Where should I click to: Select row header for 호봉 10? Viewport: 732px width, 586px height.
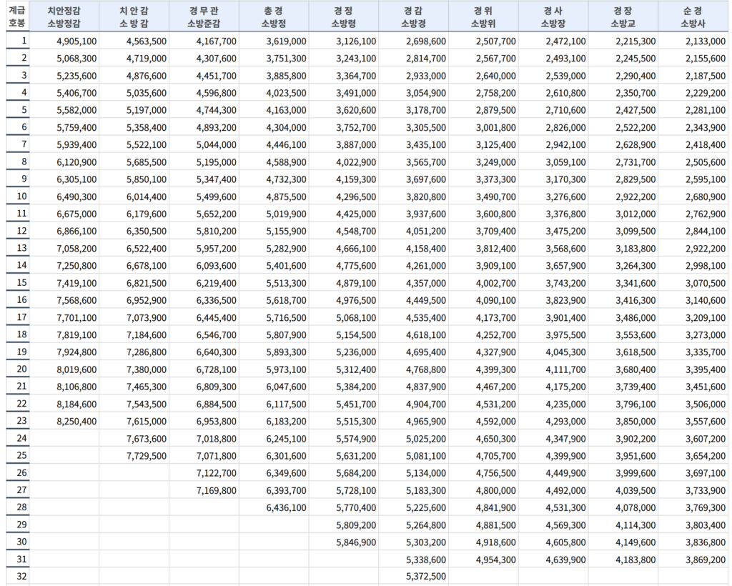[x=17, y=196]
